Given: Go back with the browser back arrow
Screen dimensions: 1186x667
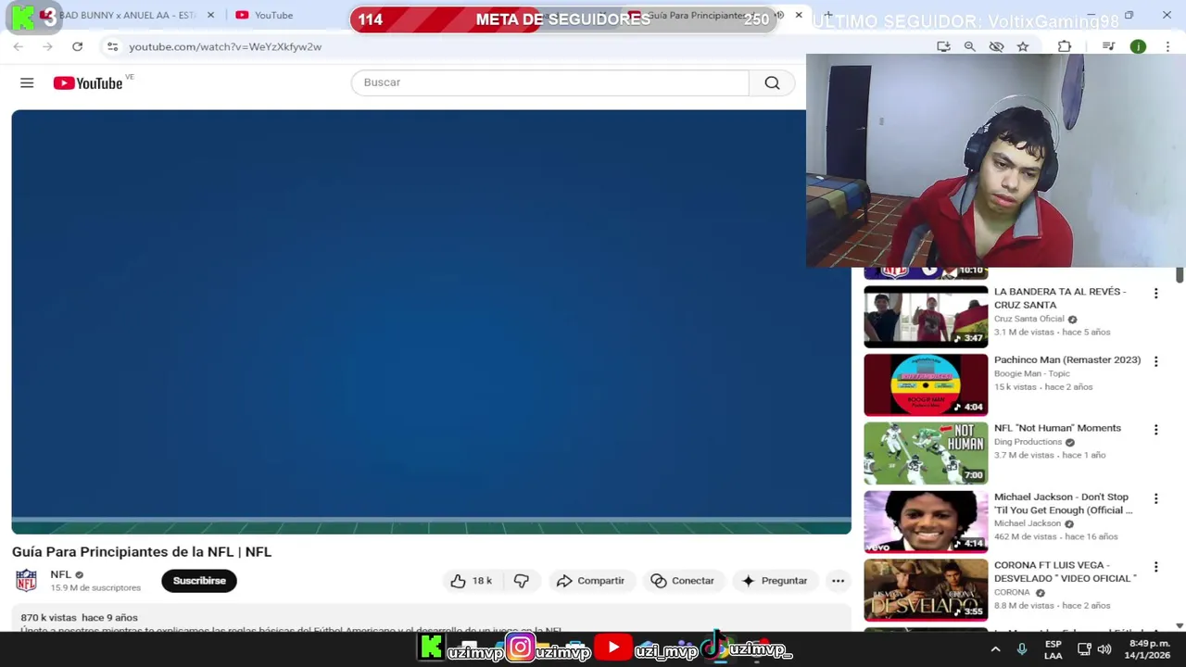Looking at the screenshot, I should click(19, 46).
